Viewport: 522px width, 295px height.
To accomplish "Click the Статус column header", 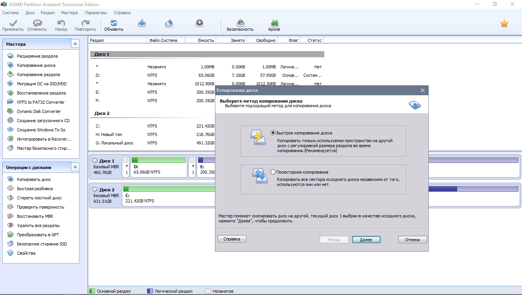I will [x=312, y=40].
